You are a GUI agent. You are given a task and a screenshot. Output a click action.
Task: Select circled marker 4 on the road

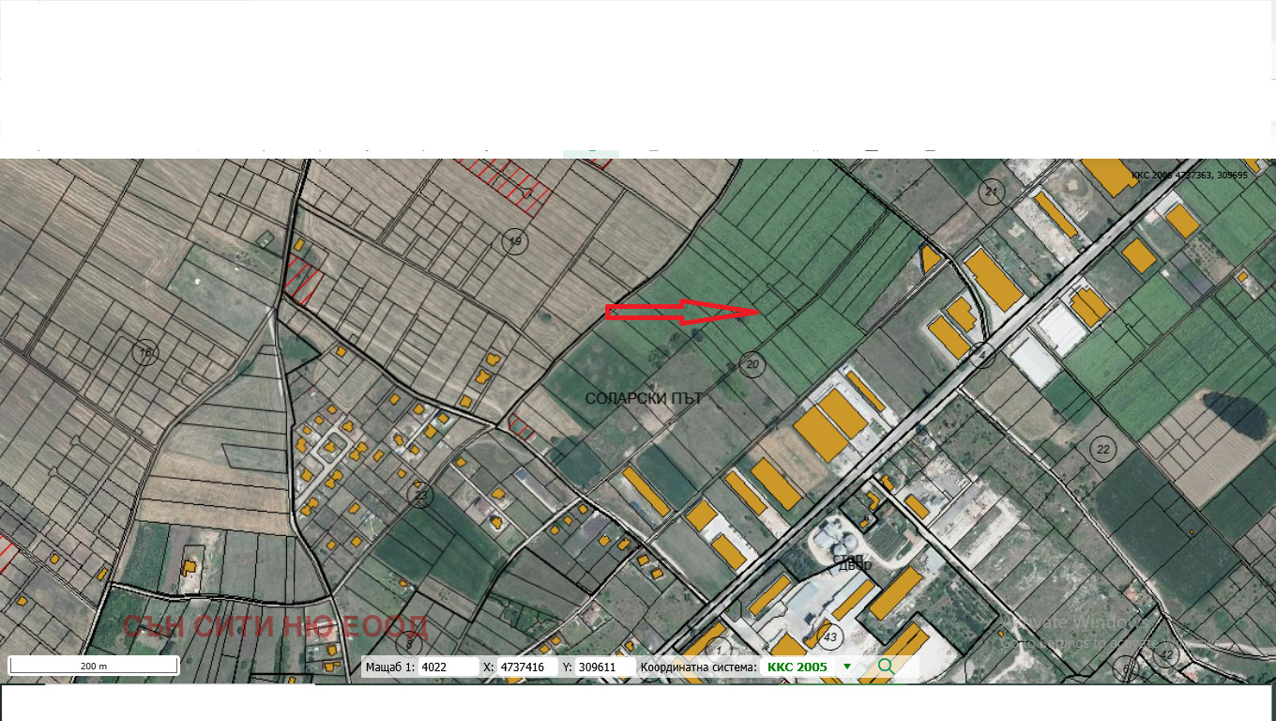pyautogui.click(x=982, y=355)
